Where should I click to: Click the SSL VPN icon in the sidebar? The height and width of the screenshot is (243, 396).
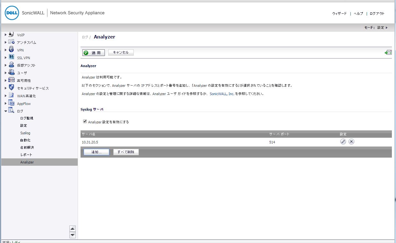pos(11,58)
